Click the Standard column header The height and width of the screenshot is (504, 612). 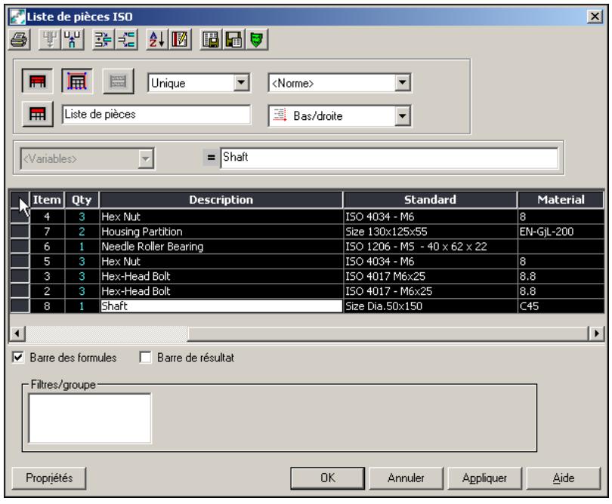pos(430,200)
